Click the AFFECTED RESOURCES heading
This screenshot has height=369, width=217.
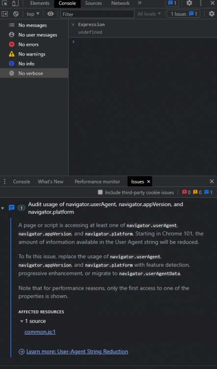coord(41,312)
